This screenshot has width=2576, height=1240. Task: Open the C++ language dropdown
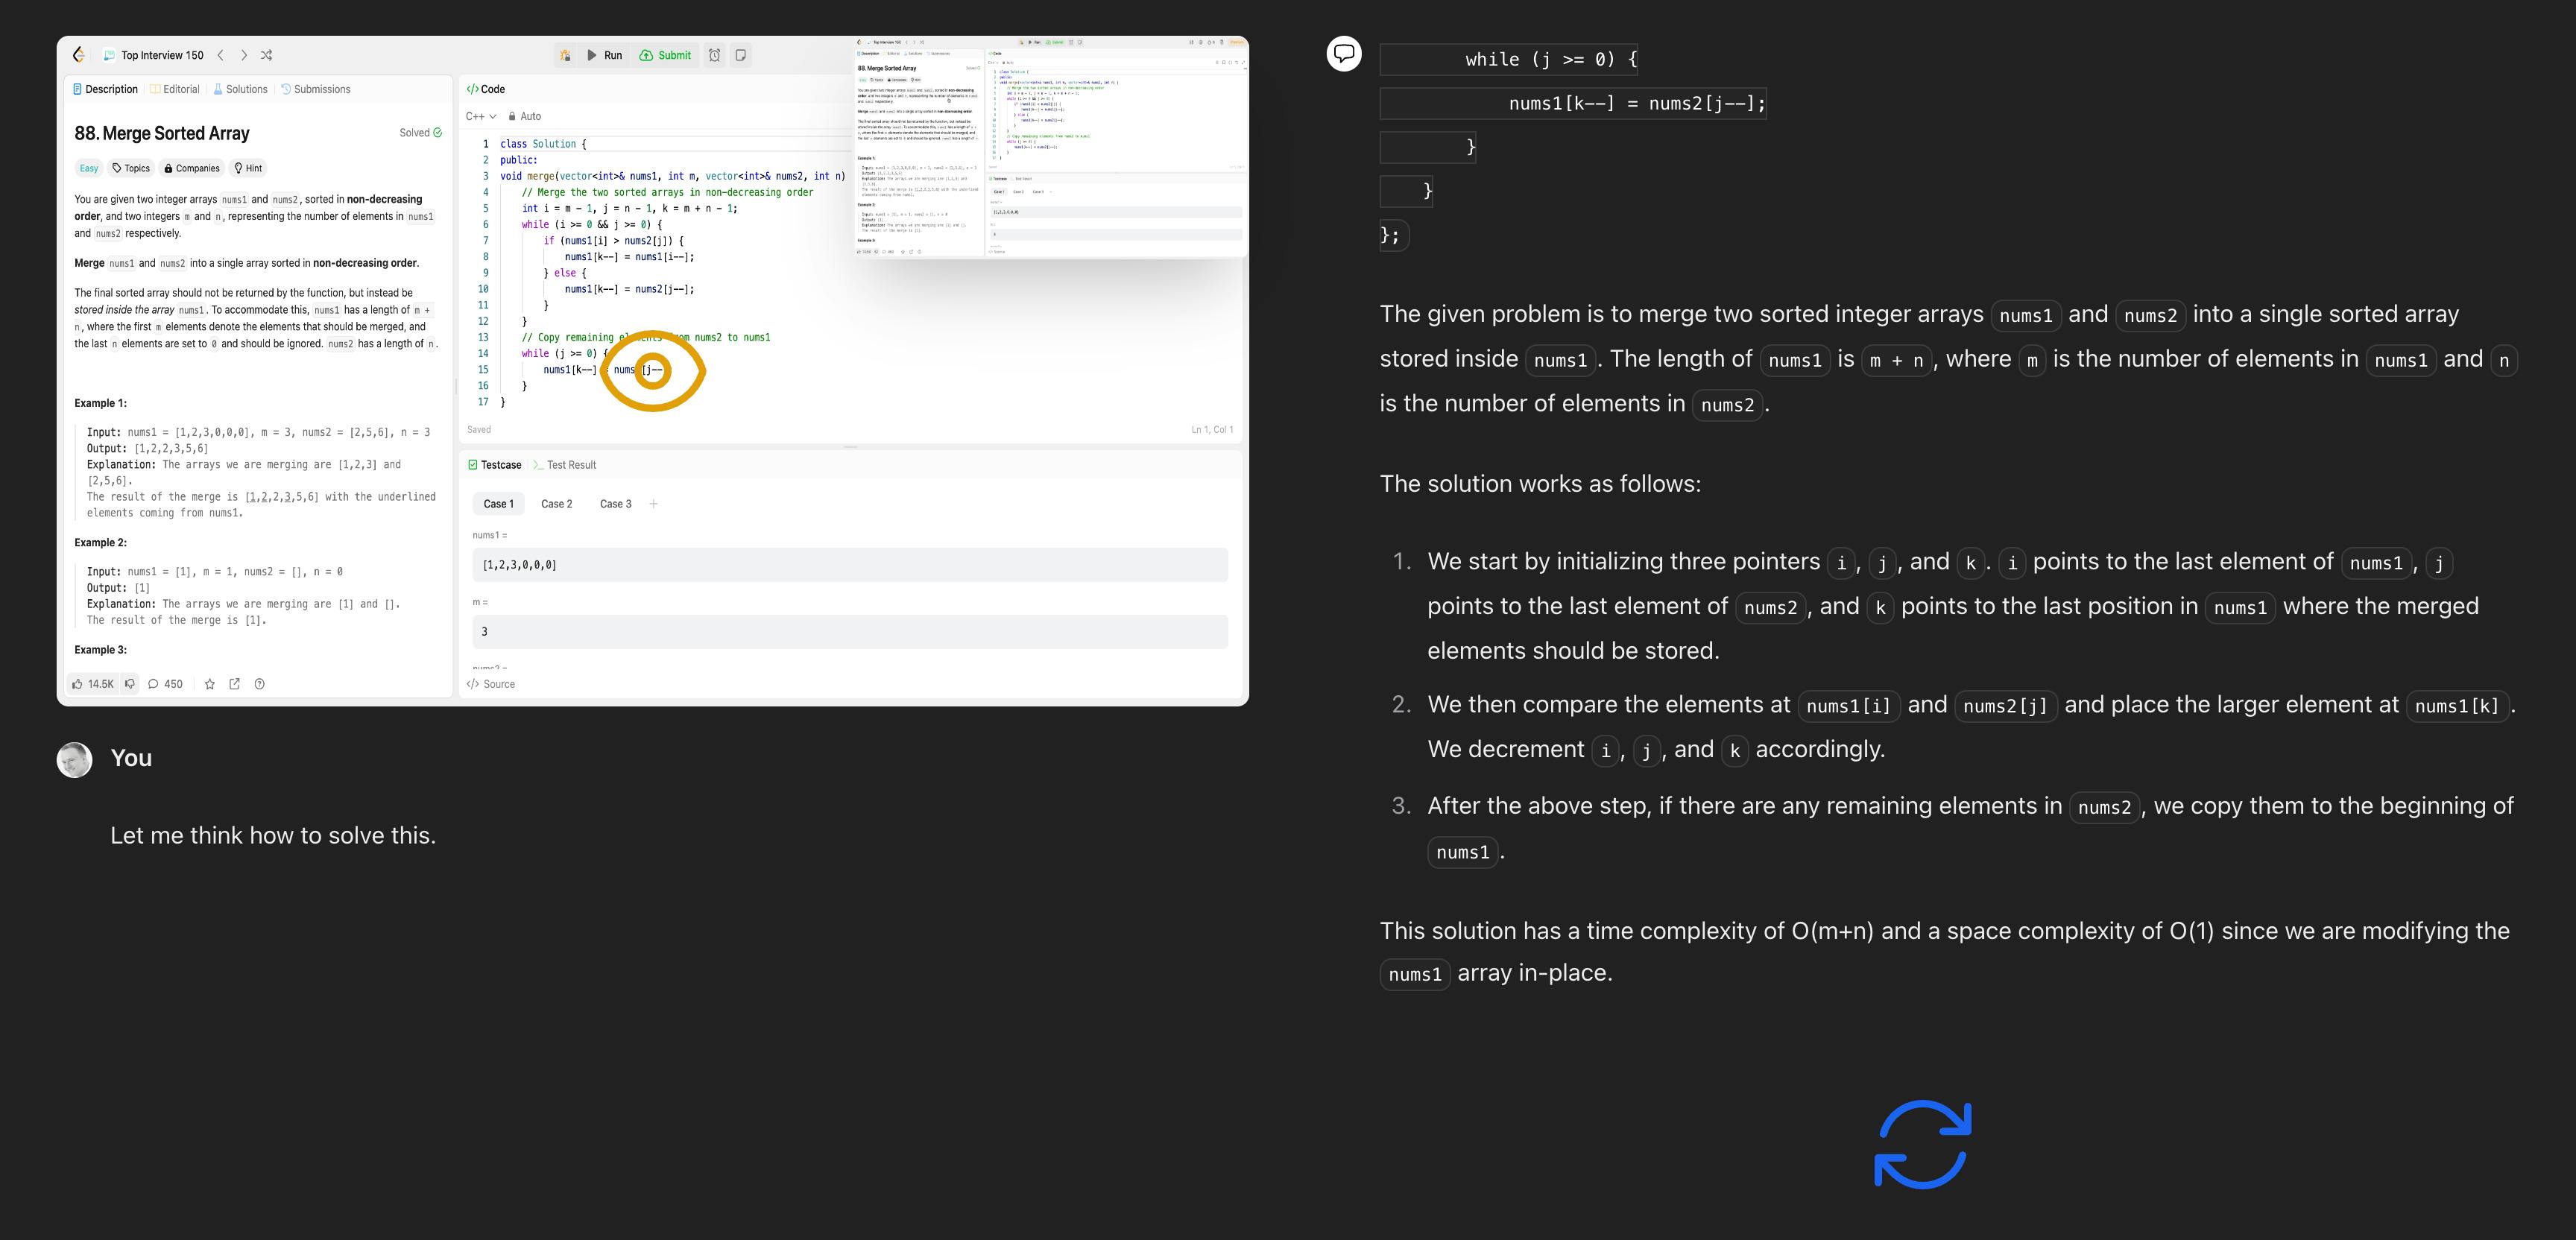pyautogui.click(x=481, y=116)
